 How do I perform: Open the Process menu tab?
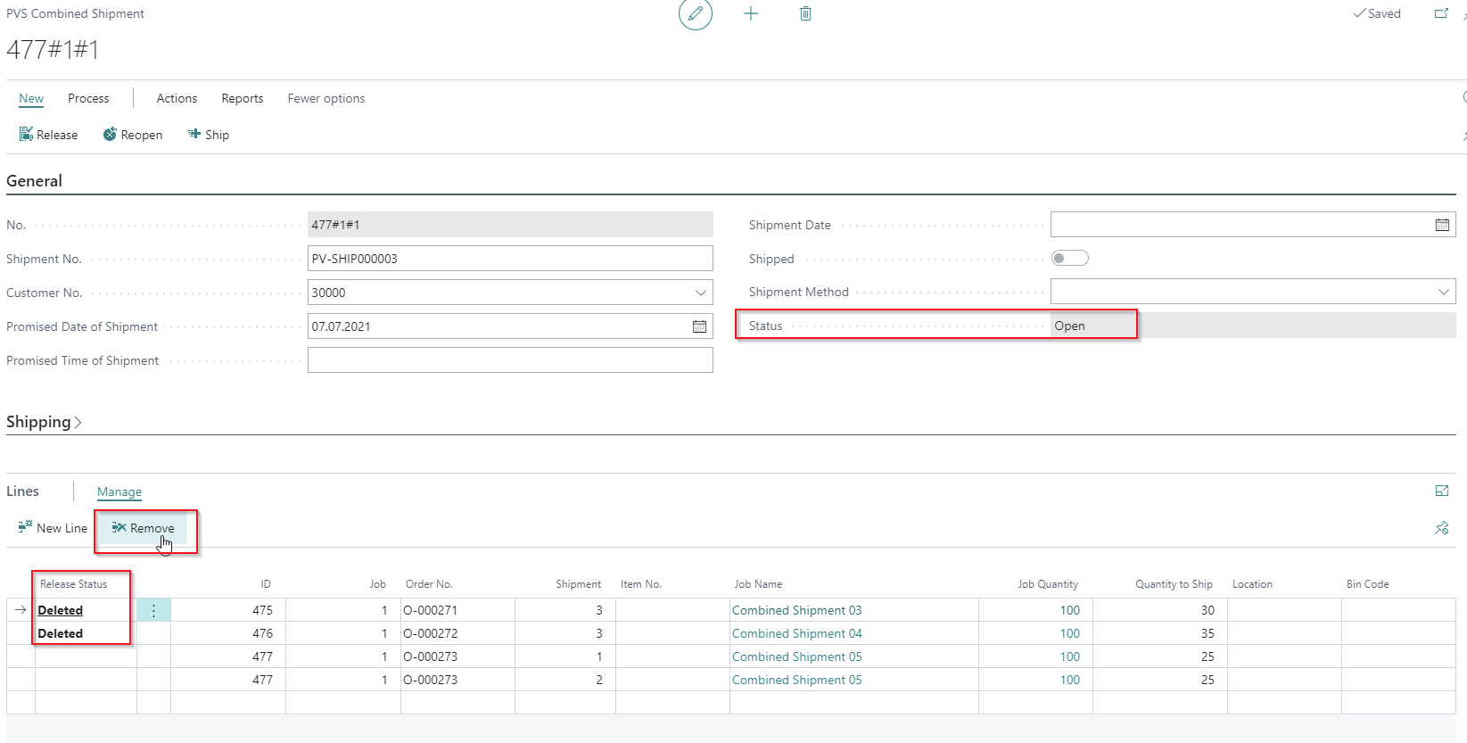click(88, 98)
